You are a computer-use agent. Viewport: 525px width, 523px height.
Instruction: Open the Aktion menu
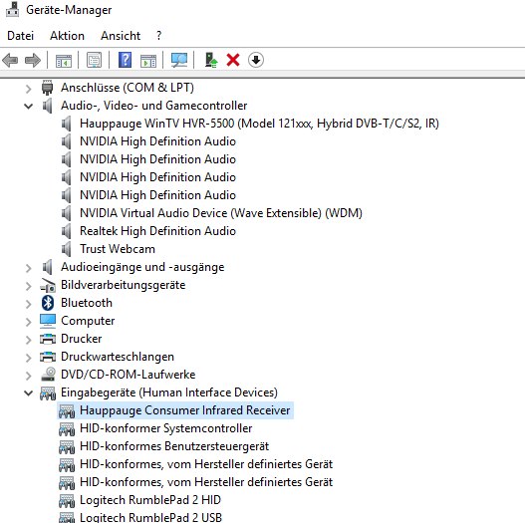click(x=67, y=36)
